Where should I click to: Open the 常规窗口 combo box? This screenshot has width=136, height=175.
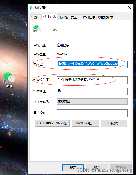92,102
